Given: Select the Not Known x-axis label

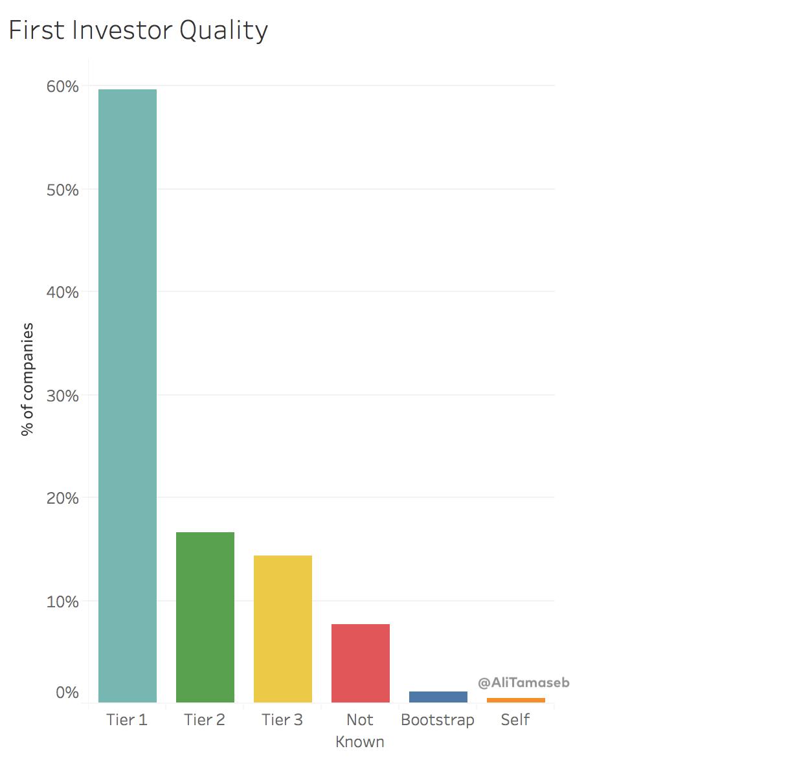Looking at the screenshot, I should (x=360, y=730).
